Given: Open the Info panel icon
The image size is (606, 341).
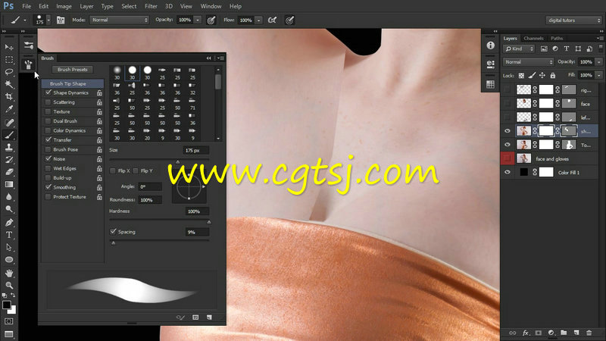Looking at the screenshot, I should [490, 45].
